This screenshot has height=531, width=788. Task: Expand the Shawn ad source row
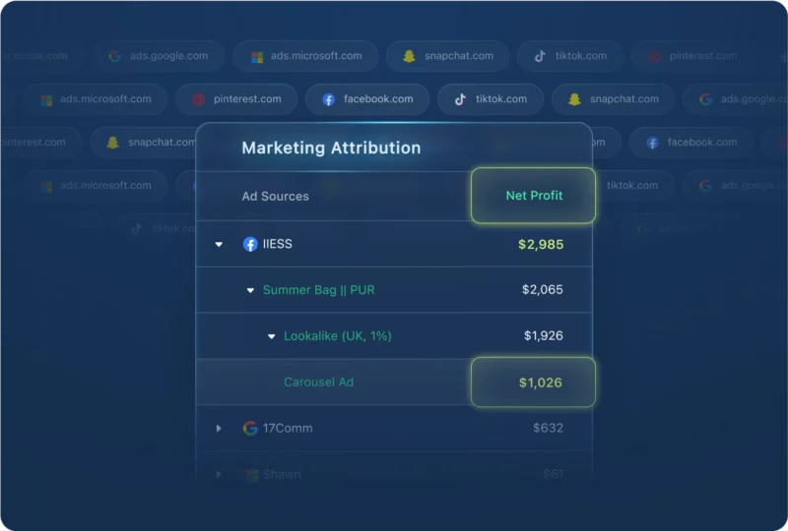coord(219,475)
